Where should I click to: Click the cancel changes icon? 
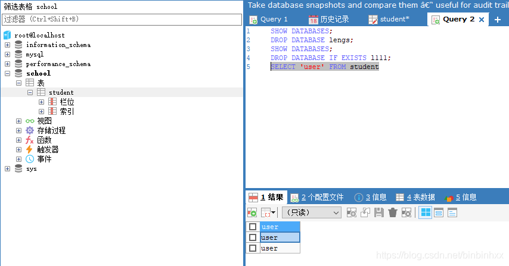406,213
